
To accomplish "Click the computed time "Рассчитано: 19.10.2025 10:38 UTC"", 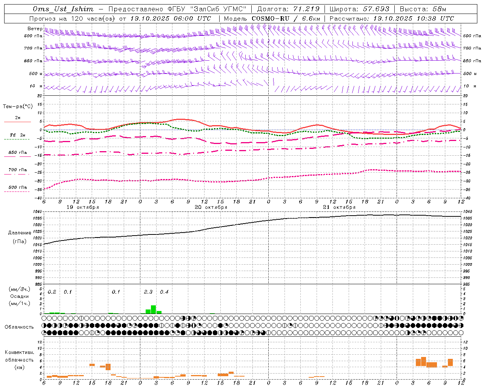I will 392,18.
